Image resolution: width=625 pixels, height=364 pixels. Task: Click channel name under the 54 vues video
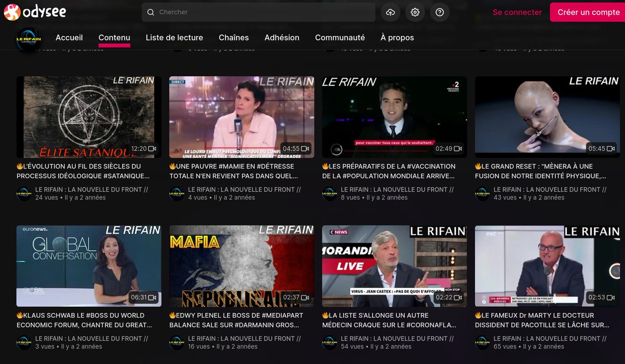tap(397, 339)
